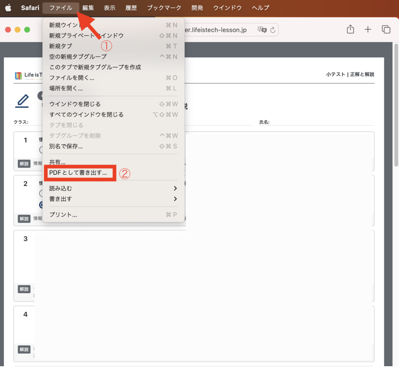Image resolution: width=399 pixels, height=371 pixels.
Task: Select the radio button in question 1
Action: coord(41,150)
